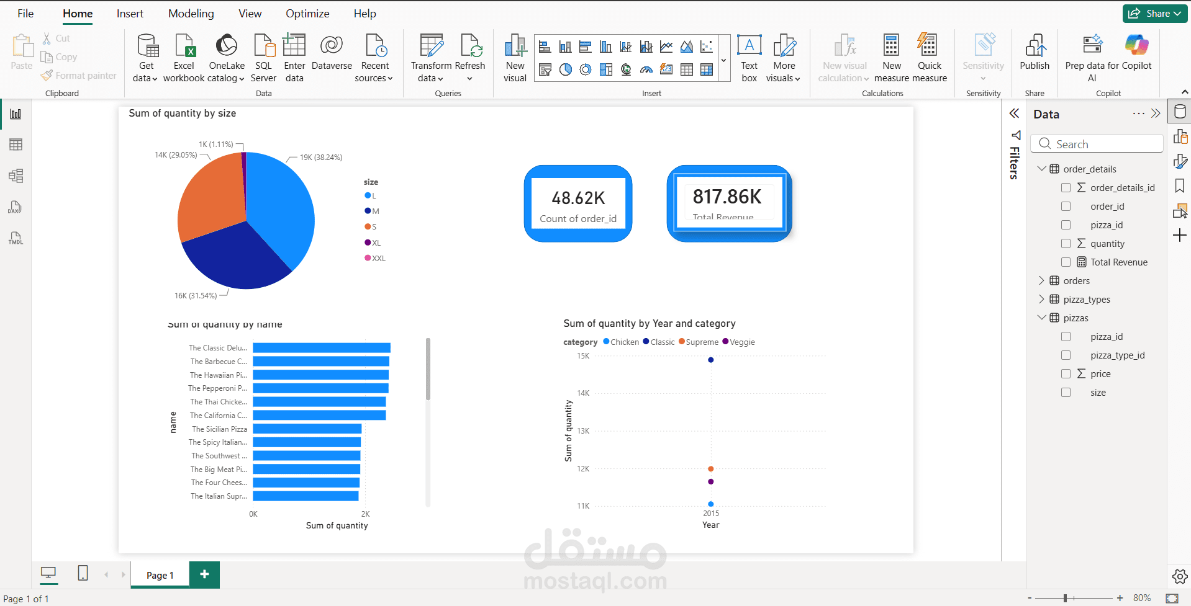Insert a globe map visual
The height and width of the screenshot is (606, 1191).
click(x=626, y=69)
